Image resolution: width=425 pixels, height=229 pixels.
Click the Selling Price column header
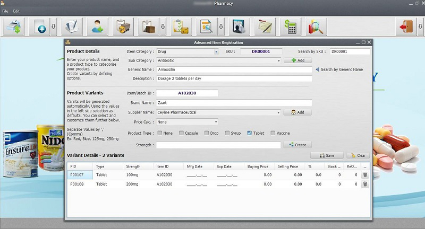pos(290,166)
